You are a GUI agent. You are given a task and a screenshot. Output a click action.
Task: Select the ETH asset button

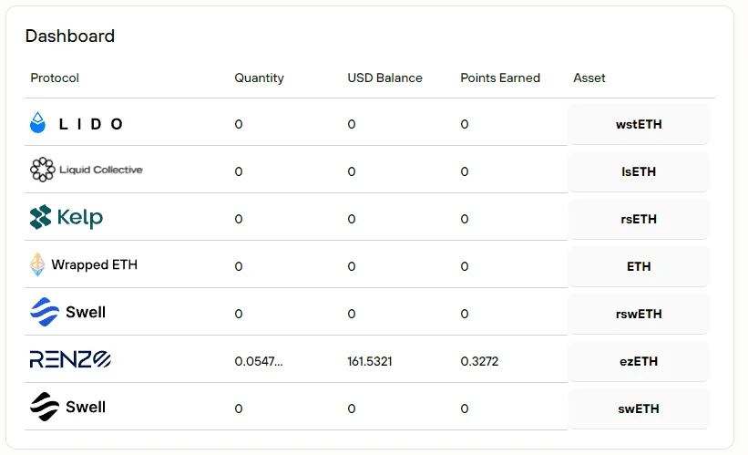pos(639,266)
